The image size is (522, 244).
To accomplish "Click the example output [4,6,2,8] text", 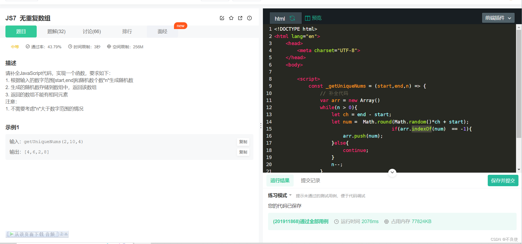I will (37, 152).
